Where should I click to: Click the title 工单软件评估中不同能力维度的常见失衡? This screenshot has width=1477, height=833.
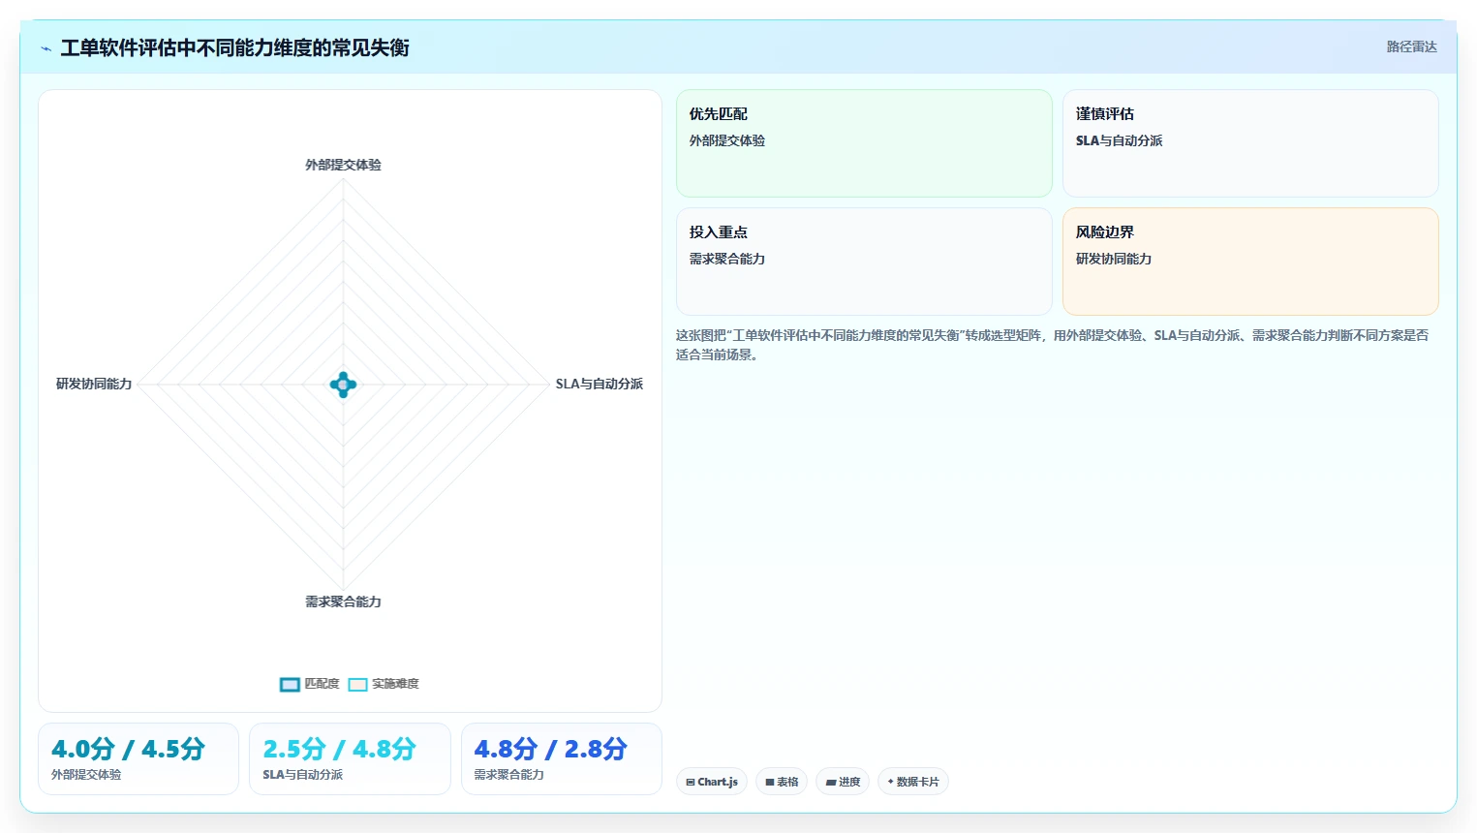click(x=234, y=47)
